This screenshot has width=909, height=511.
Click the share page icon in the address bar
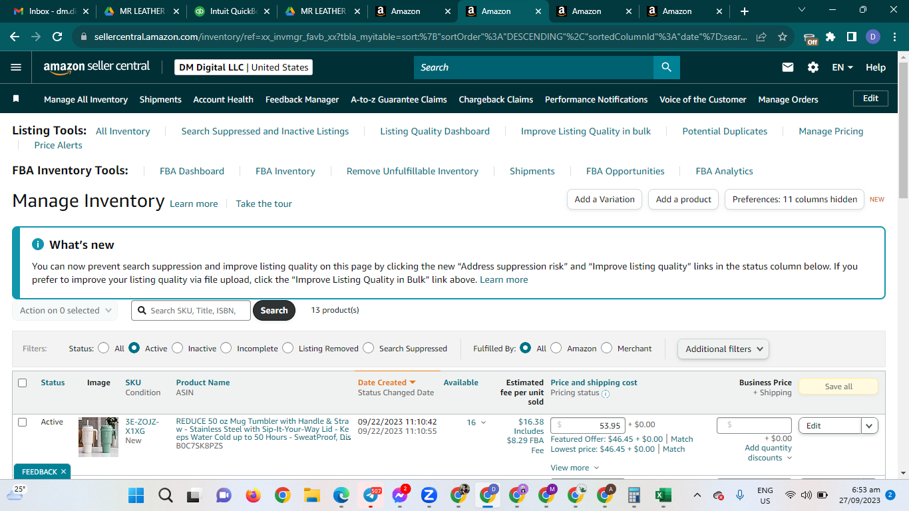pyautogui.click(x=761, y=37)
